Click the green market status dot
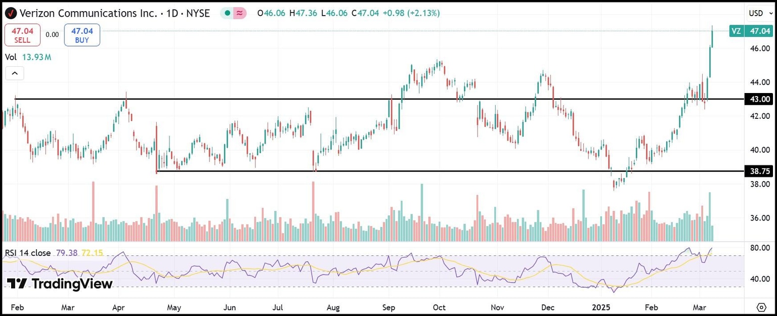Viewport: 777px width, 316px height. [x=228, y=14]
